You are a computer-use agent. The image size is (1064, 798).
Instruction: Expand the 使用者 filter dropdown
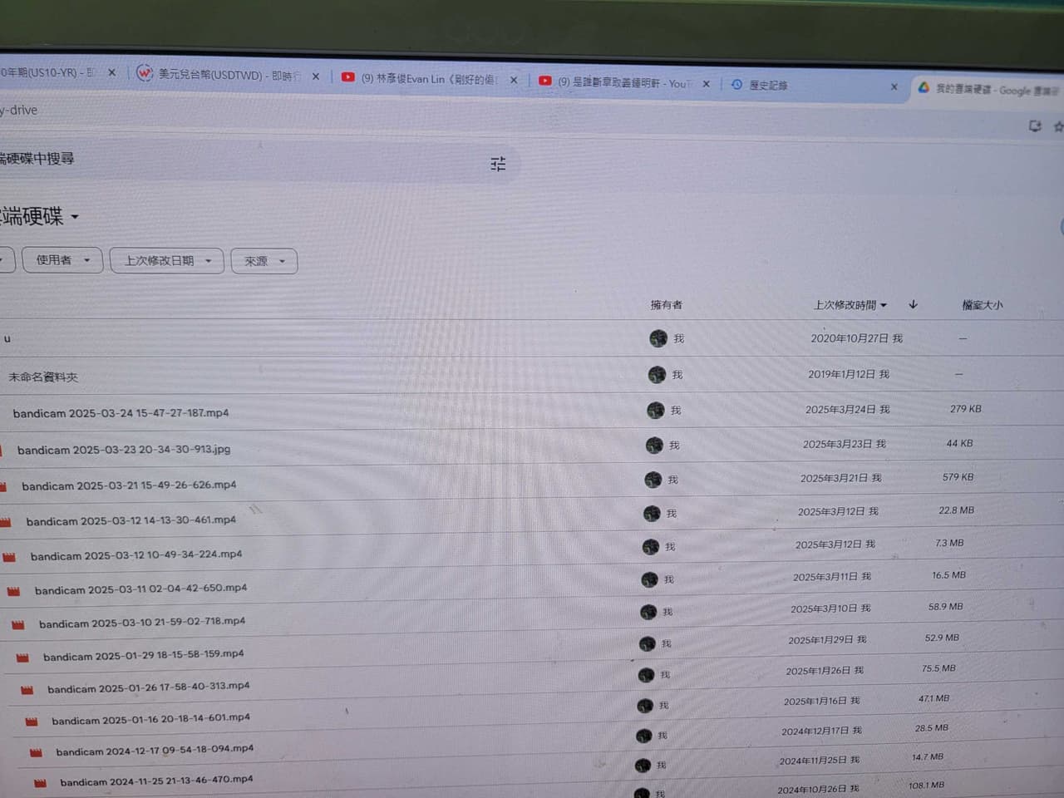tap(62, 260)
